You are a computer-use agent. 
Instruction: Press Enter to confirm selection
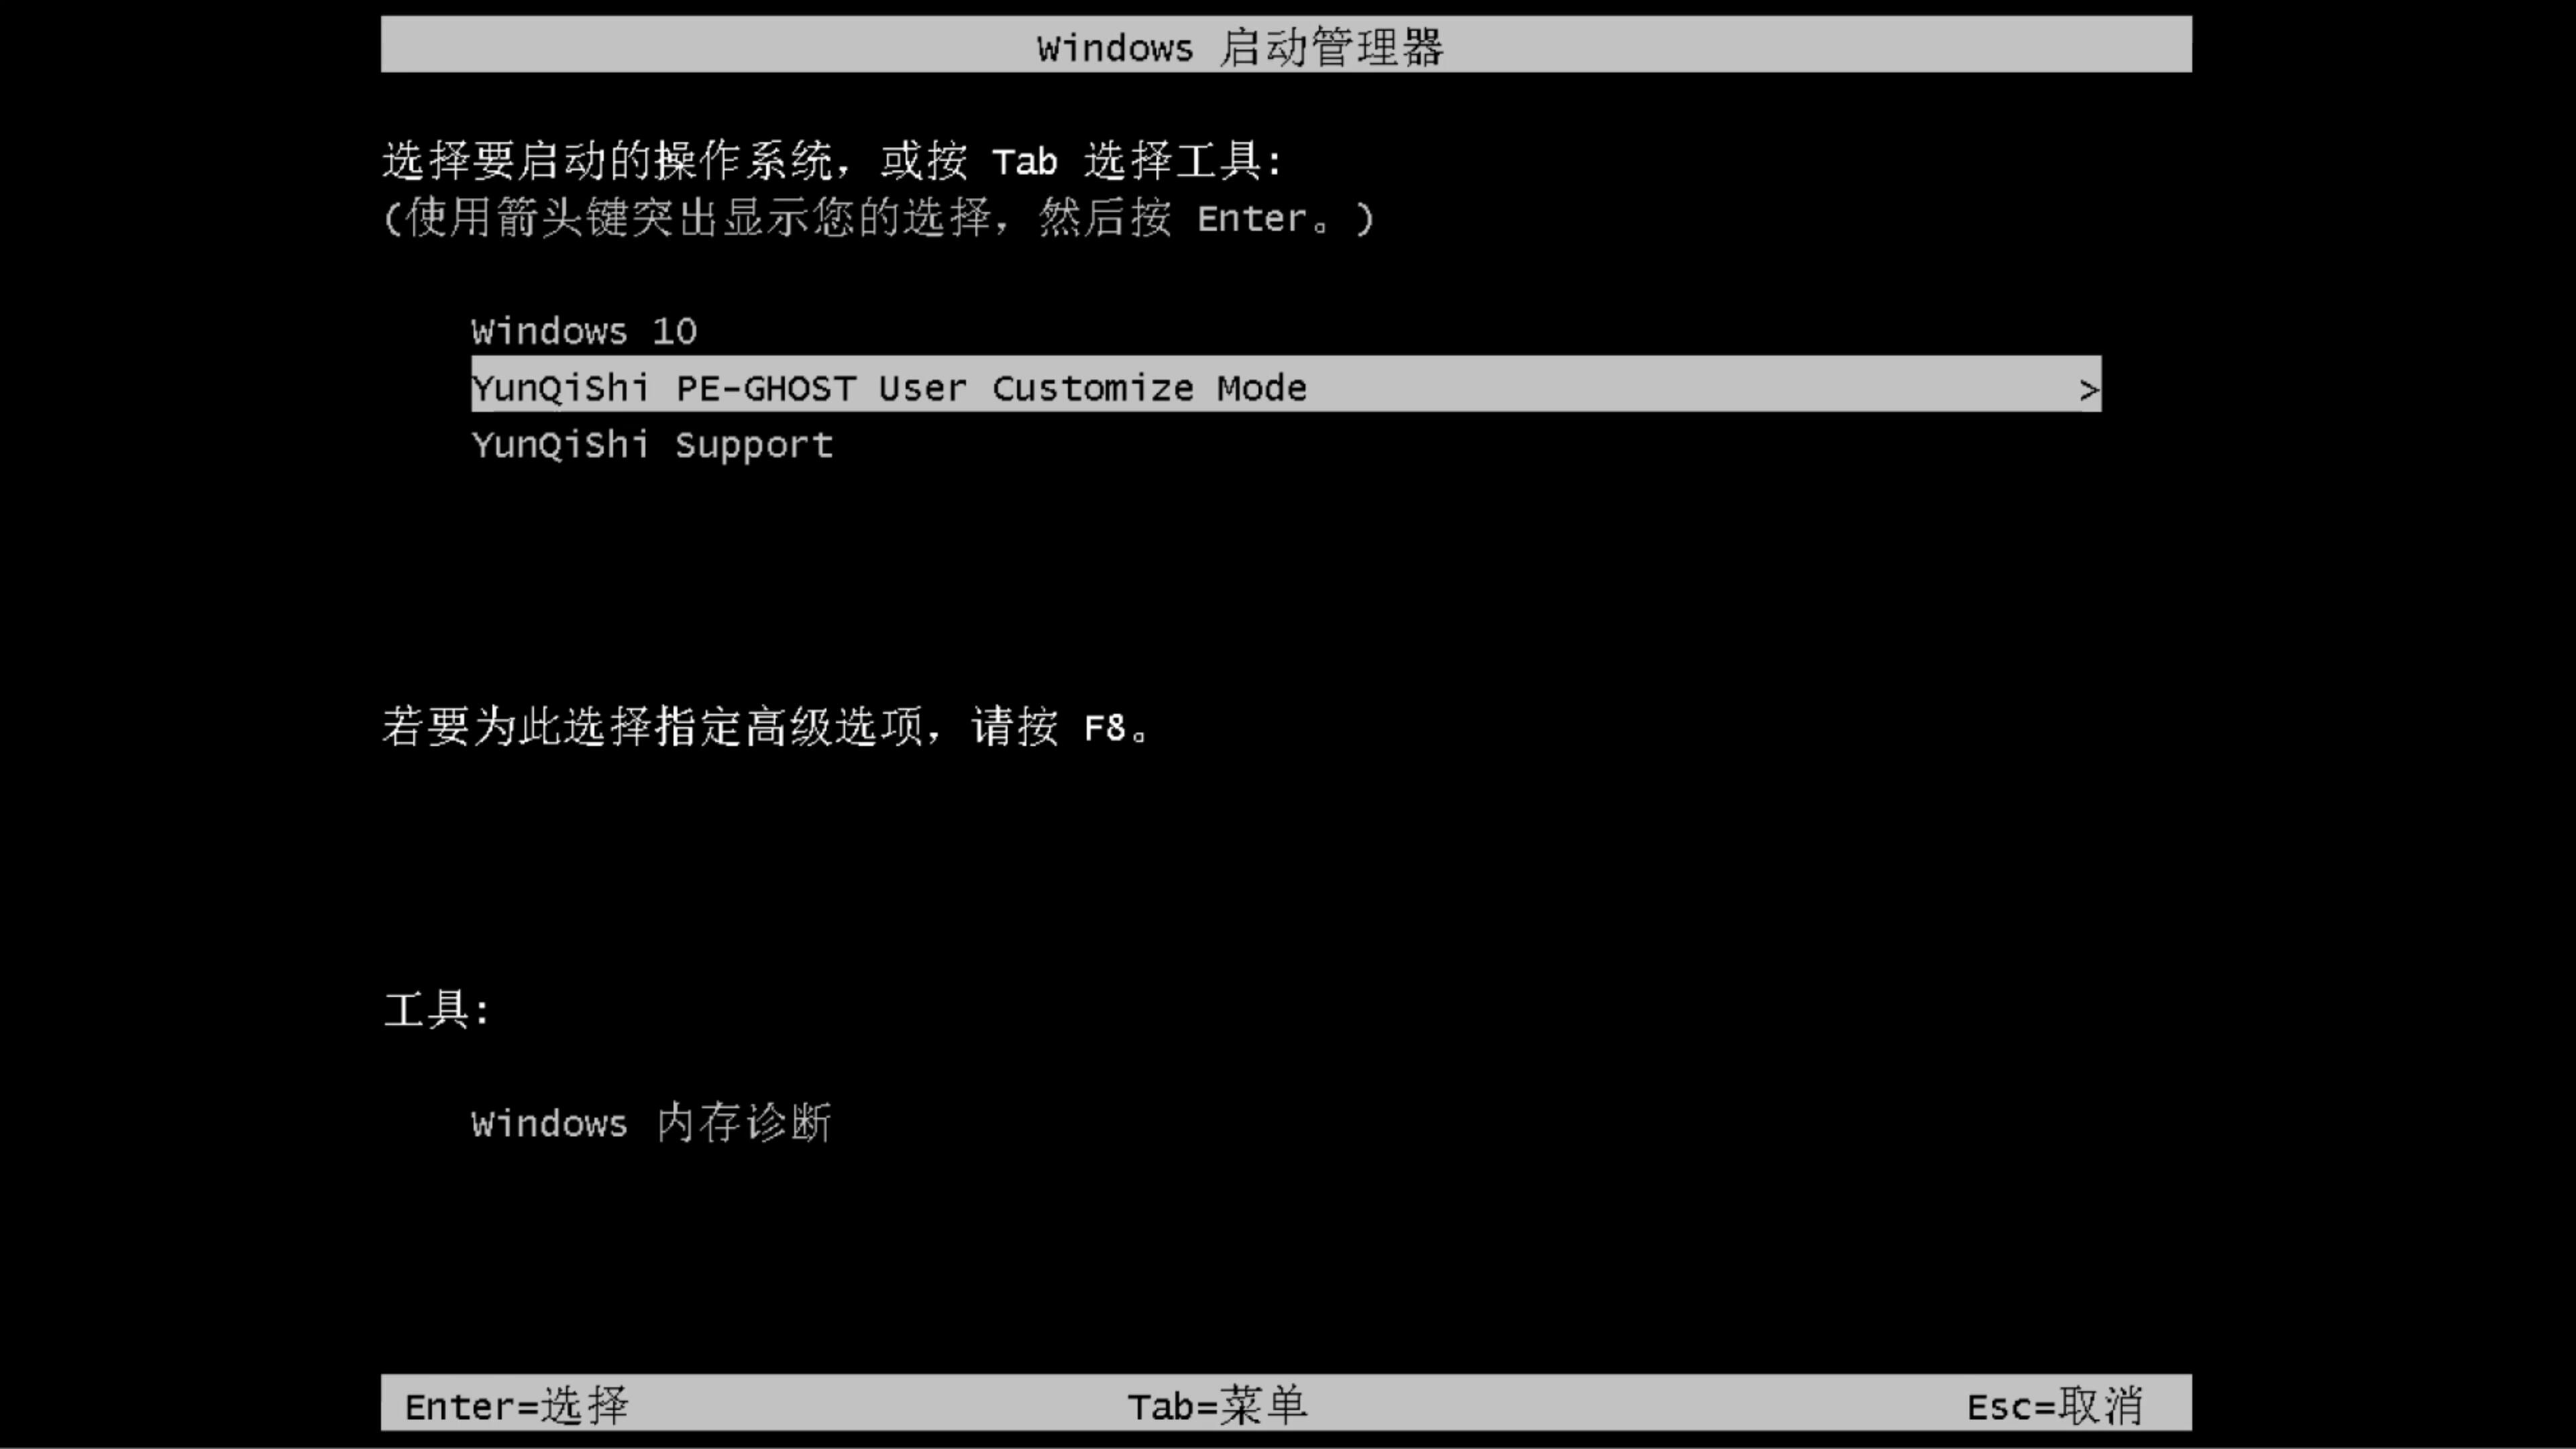pos(513,1405)
